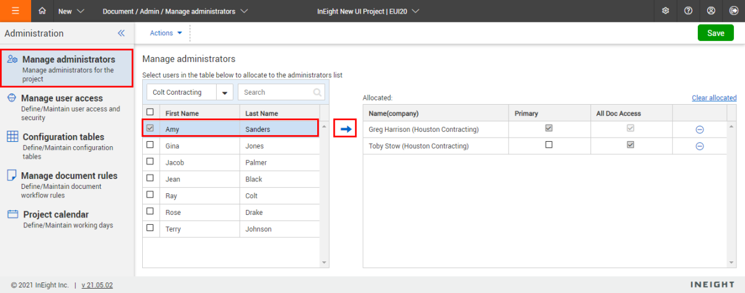Open settings gear icon in top bar

click(x=666, y=11)
